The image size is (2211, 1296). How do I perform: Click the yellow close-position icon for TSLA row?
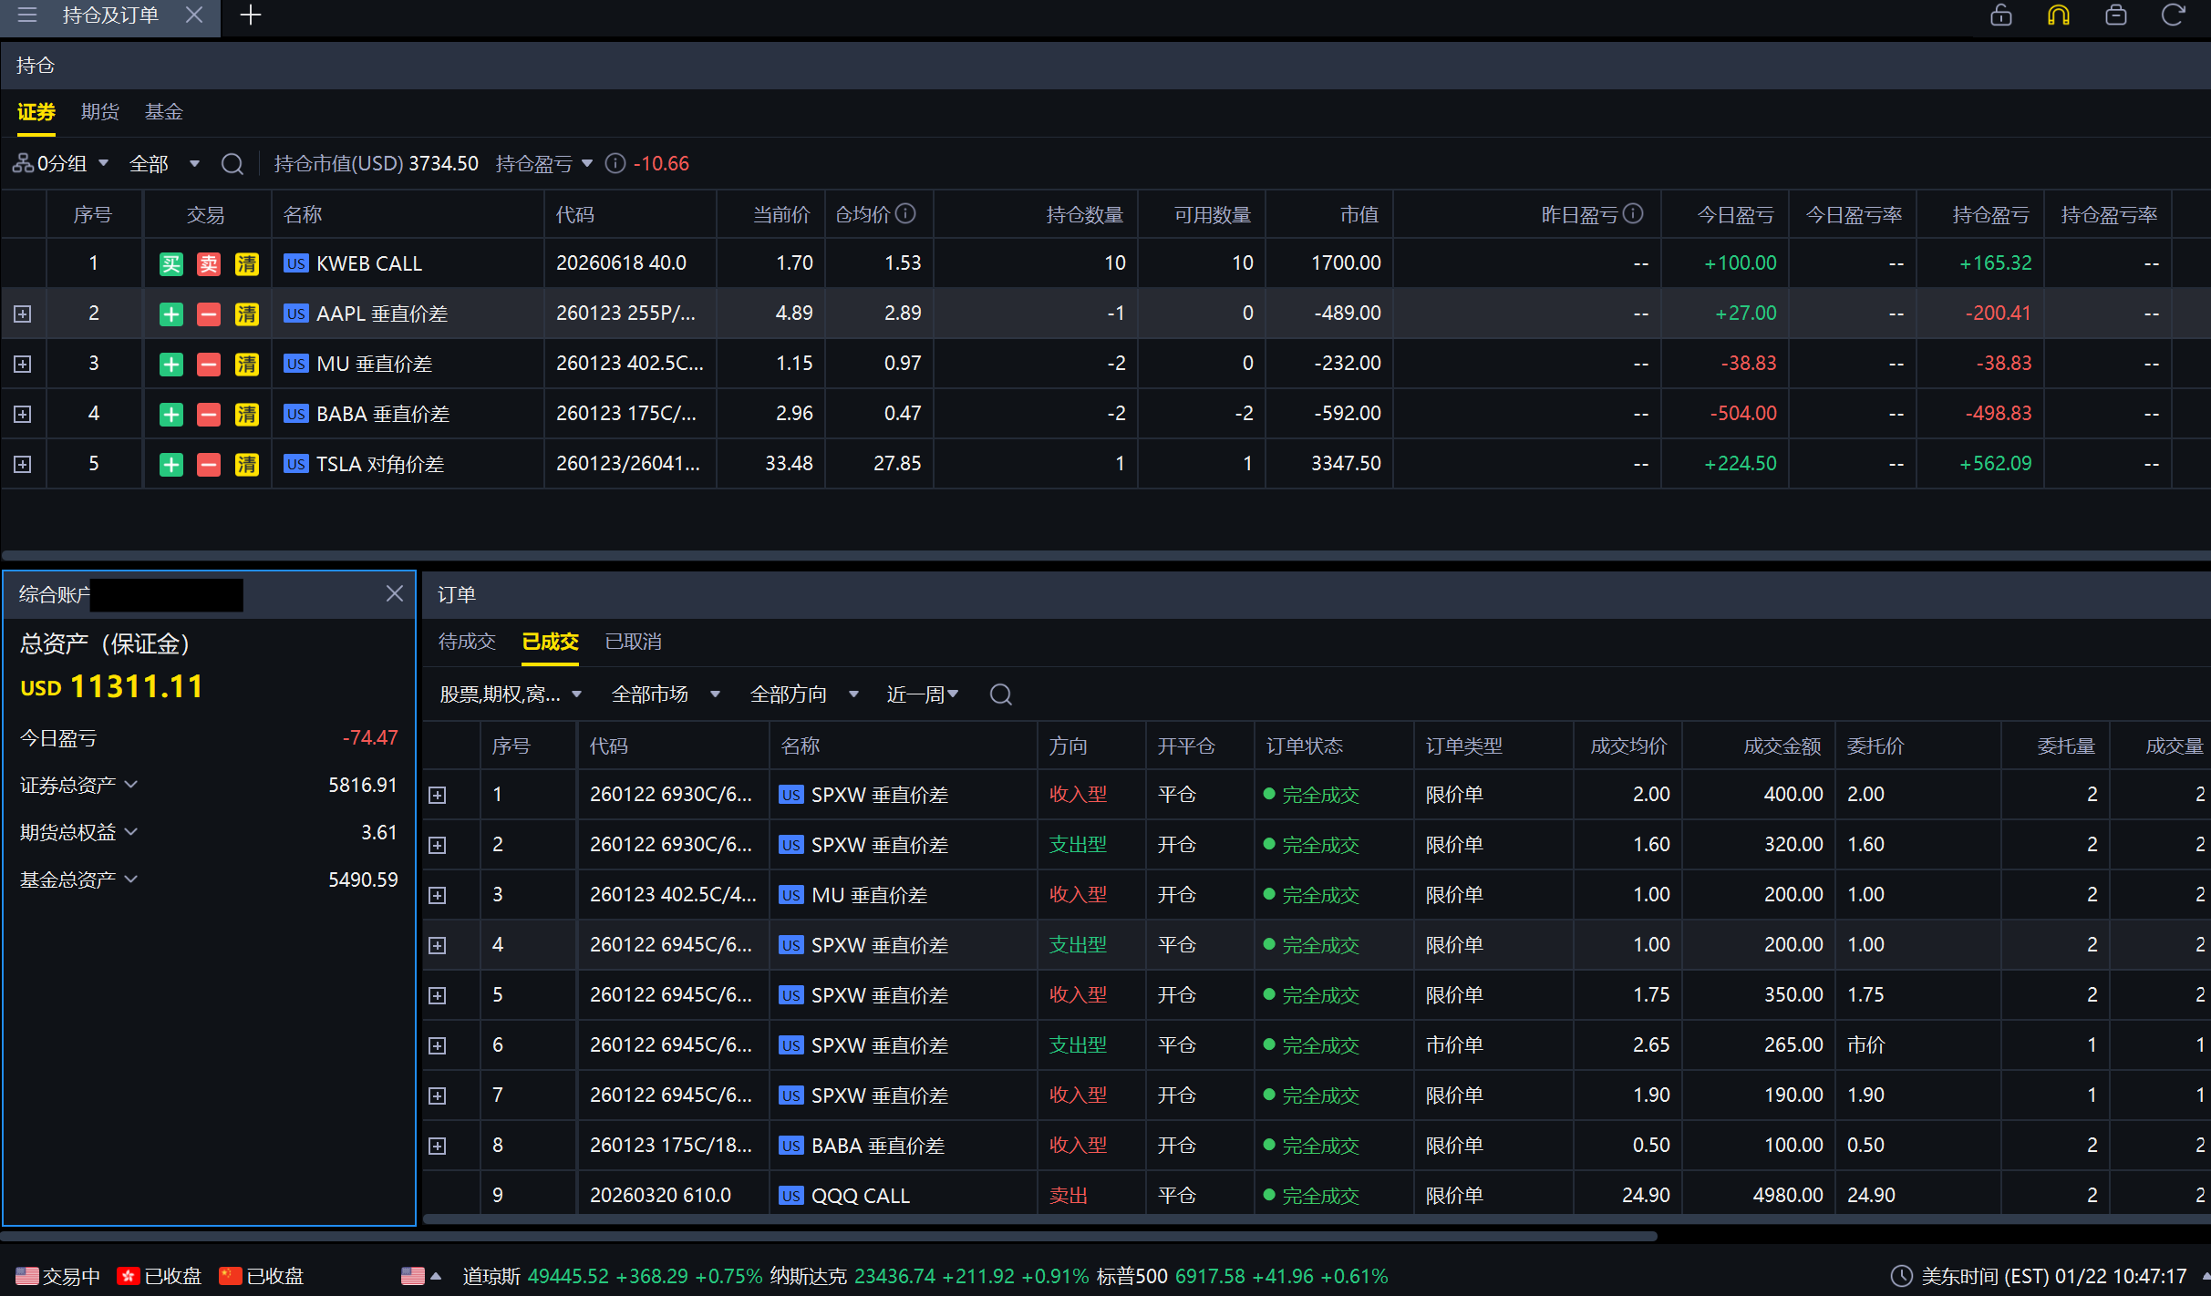(246, 465)
